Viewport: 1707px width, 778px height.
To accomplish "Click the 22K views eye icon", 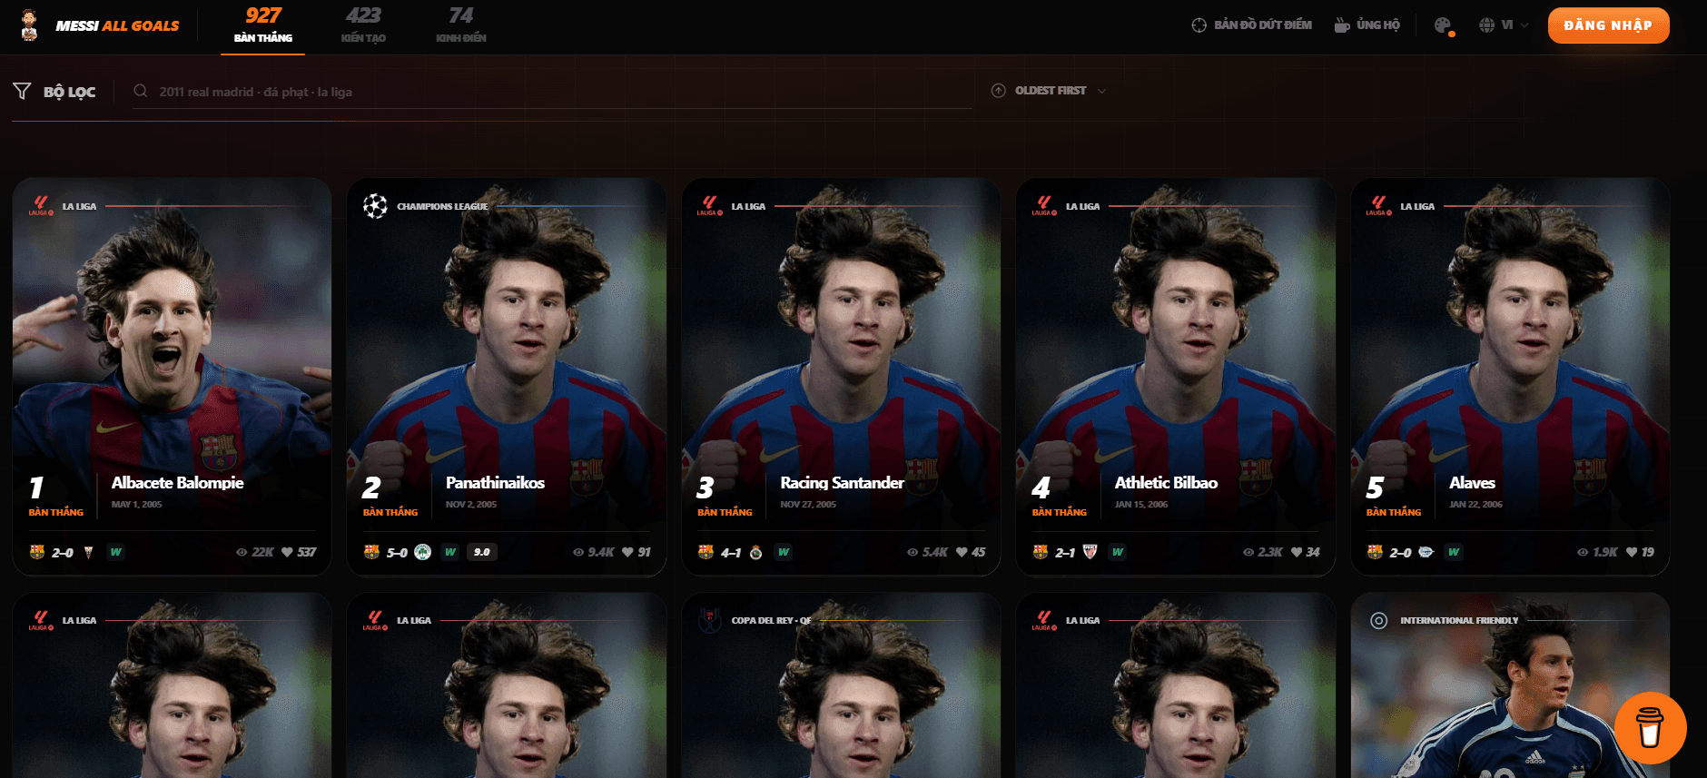I will coord(242,552).
